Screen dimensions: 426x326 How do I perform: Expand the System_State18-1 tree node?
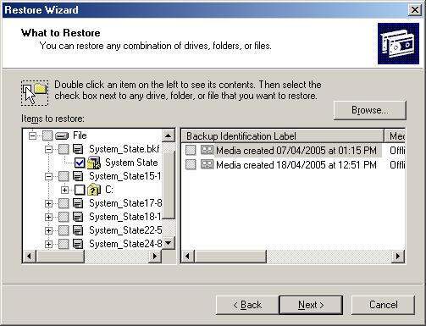tap(48, 217)
